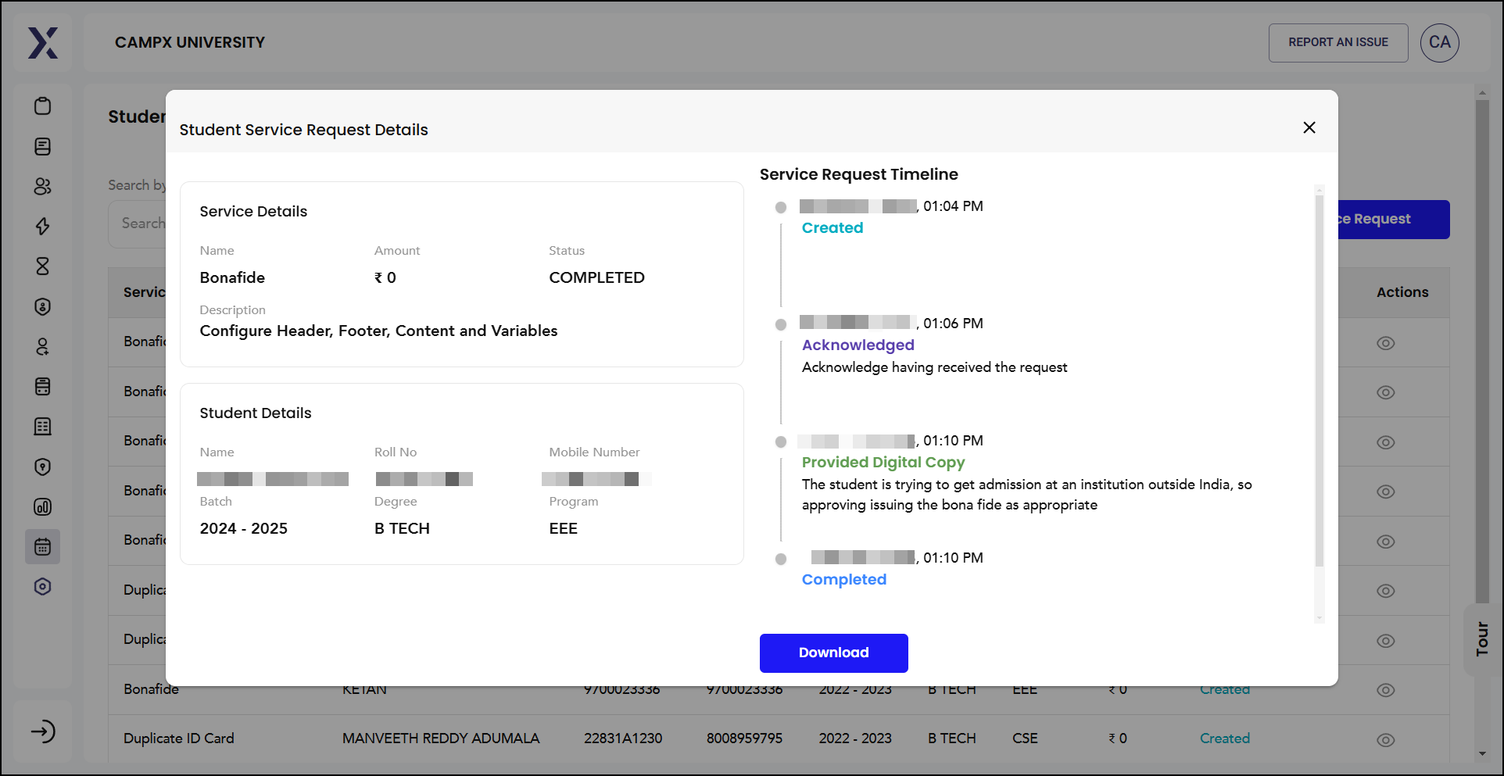This screenshot has width=1504, height=776.
Task: Click the MANVEETH REDDY ADUMALA name cell
Action: click(x=441, y=738)
